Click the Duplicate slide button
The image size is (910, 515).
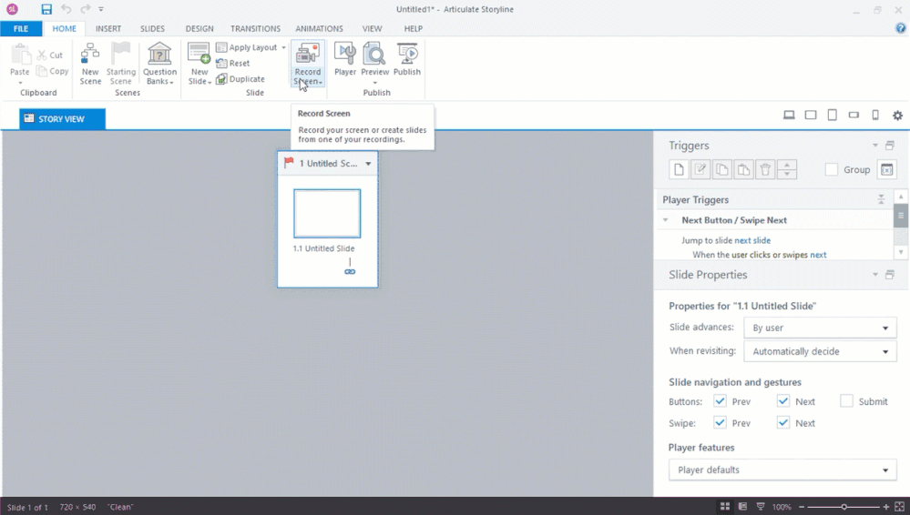pos(240,79)
